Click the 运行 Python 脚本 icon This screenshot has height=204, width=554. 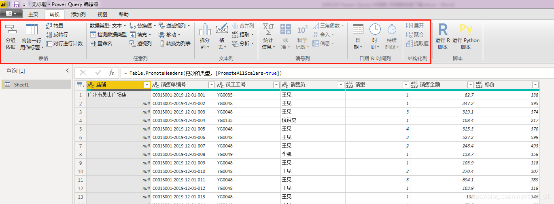pyautogui.click(x=466, y=29)
